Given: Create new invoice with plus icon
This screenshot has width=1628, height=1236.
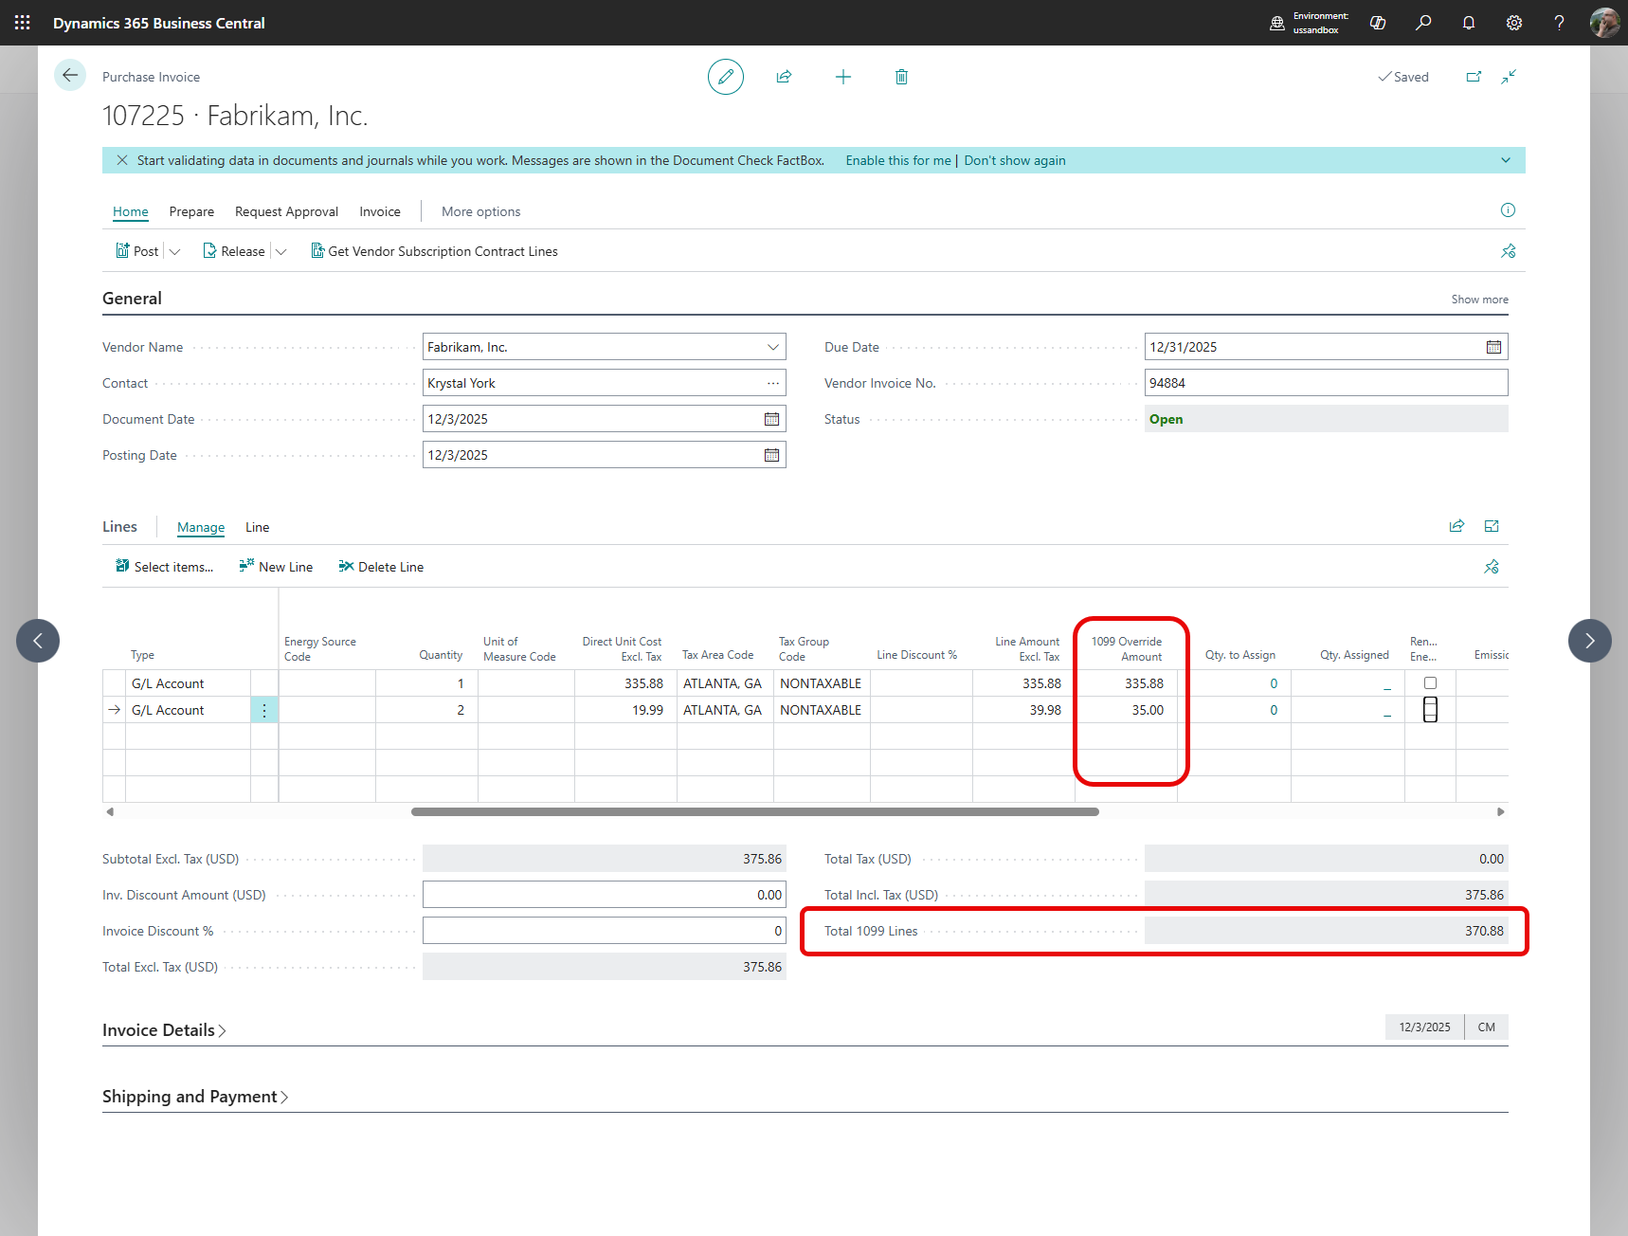Looking at the screenshot, I should click(843, 77).
